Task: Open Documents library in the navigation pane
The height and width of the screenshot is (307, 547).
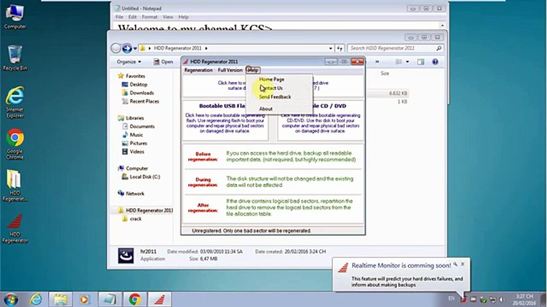Action: tap(142, 127)
